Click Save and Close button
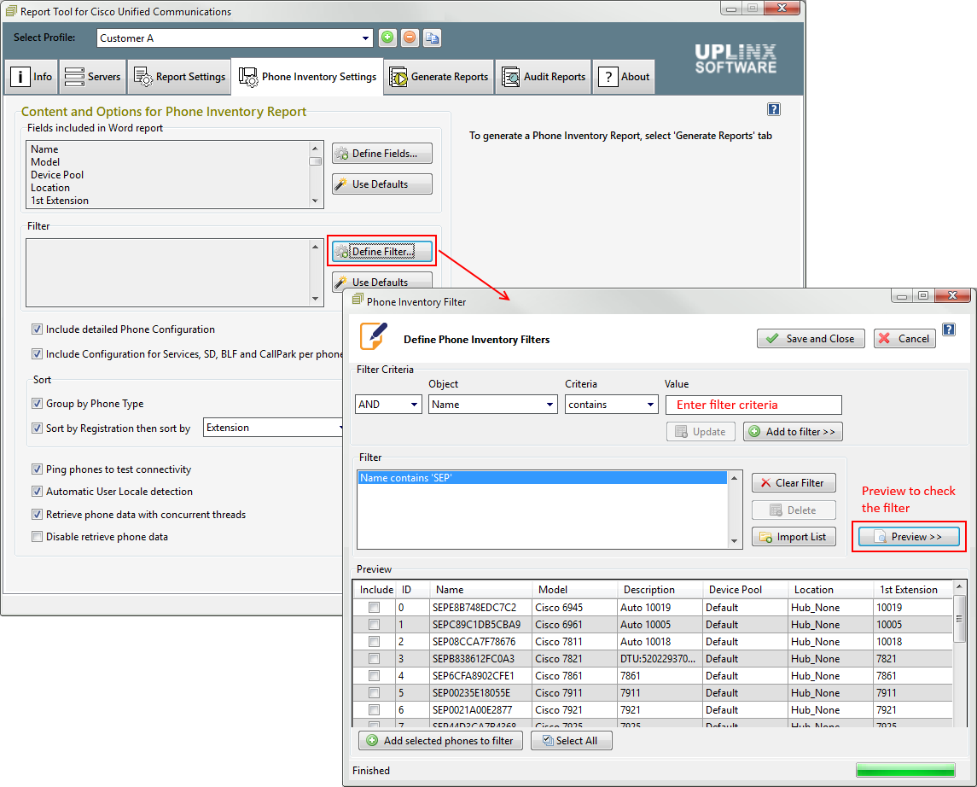977x787 pixels. click(x=810, y=338)
